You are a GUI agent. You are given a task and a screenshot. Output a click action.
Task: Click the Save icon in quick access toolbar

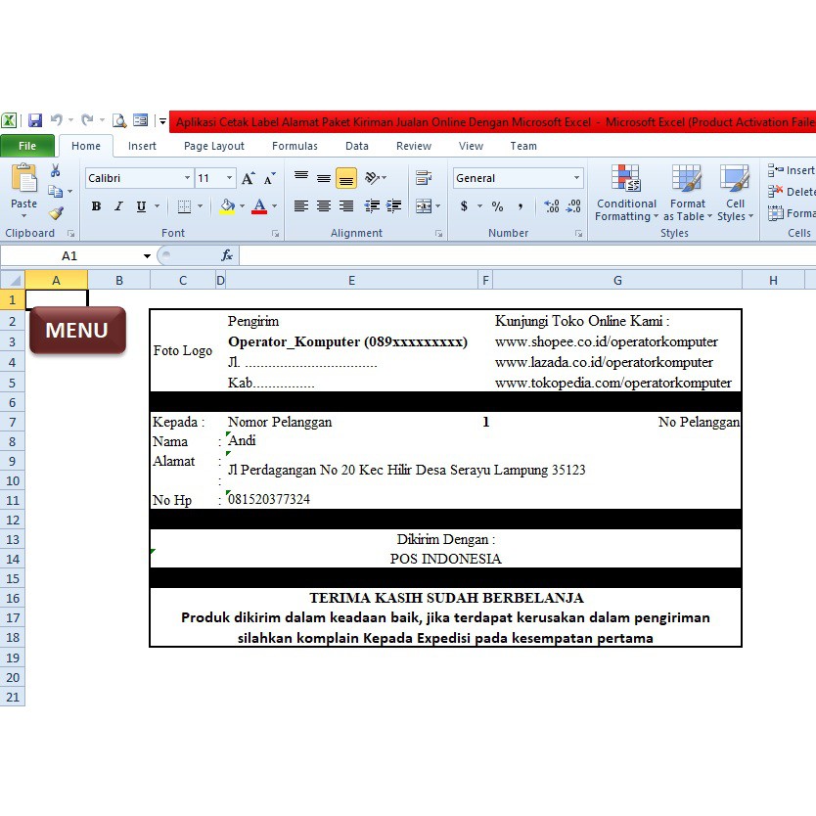click(x=35, y=120)
